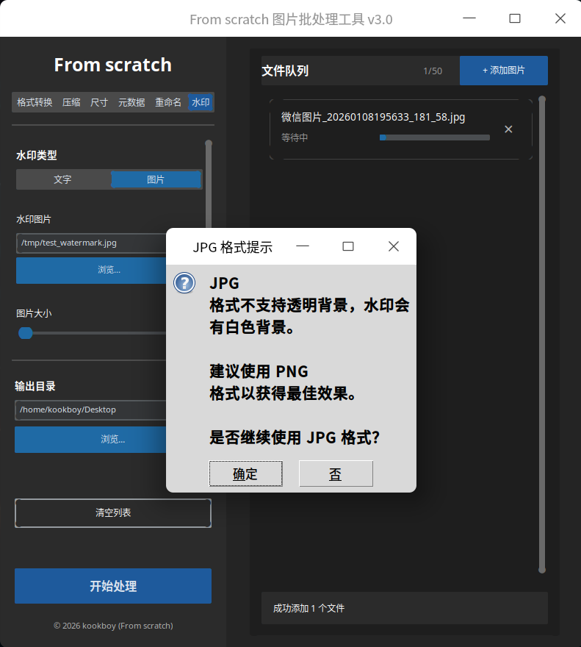This screenshot has height=647, width=581.
Task: Open the 格式转换 tab
Action: click(35, 102)
